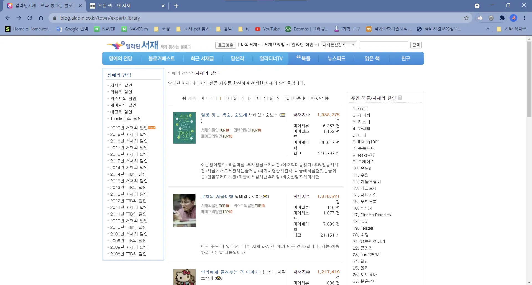Expand the 서재브리핑 dropdown

coord(276,45)
